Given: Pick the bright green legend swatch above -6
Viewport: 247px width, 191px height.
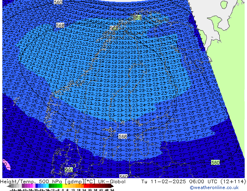Looking at the screenshot, I should point(61,186).
